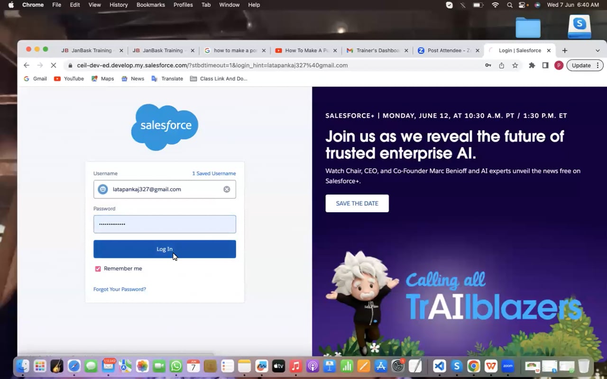Open System Settings in the Dock
This screenshot has height=379, width=607.
click(398, 366)
